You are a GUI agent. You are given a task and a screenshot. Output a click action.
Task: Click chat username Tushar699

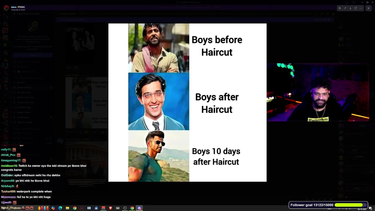click(8, 192)
